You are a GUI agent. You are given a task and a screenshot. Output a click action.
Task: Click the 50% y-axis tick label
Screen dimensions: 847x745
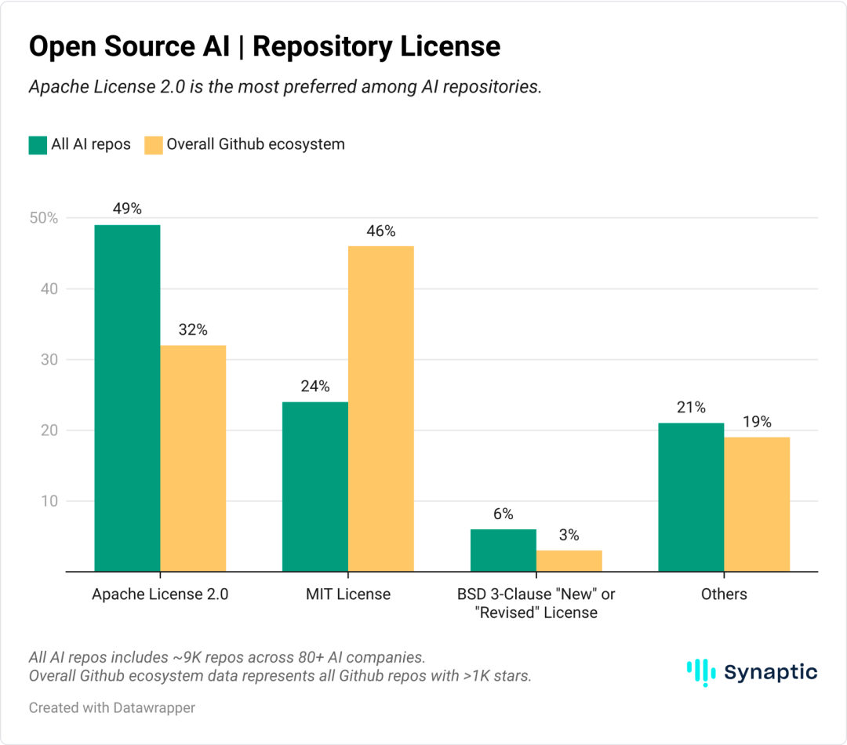pos(44,218)
